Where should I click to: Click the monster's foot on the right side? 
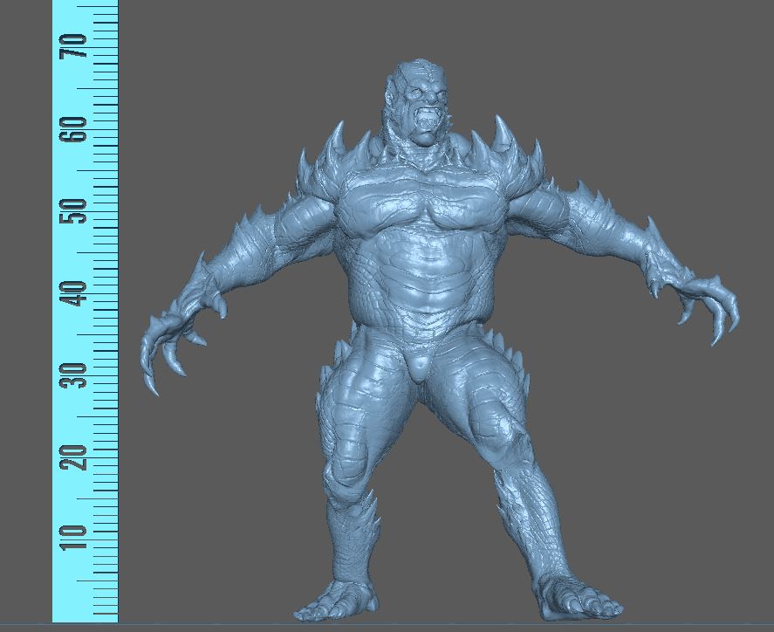(x=576, y=601)
